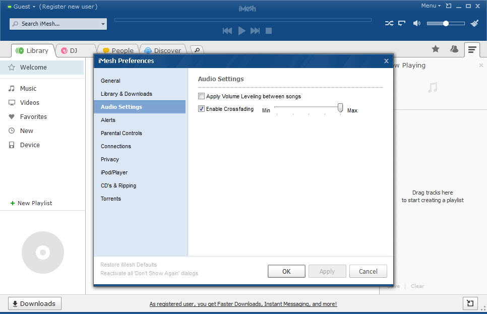Screen dimensions: 487x314
Task: Click the Apply button
Action: tap(327, 272)
